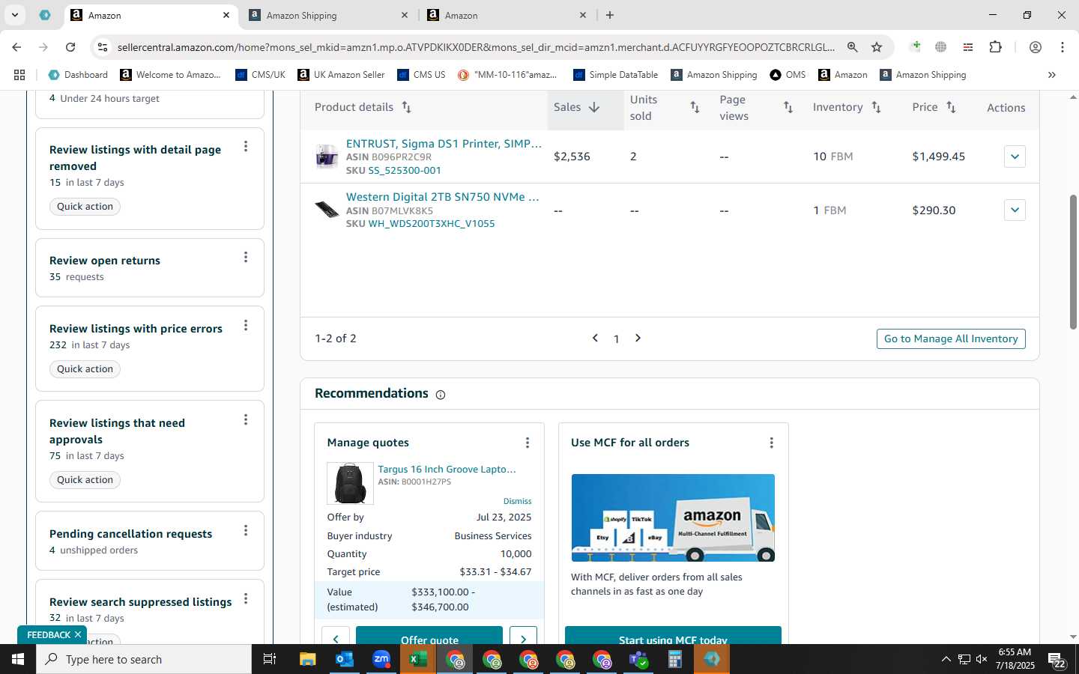This screenshot has width=1079, height=674.
Task: Open the Chrome three-dot menu
Action: click(x=1063, y=47)
